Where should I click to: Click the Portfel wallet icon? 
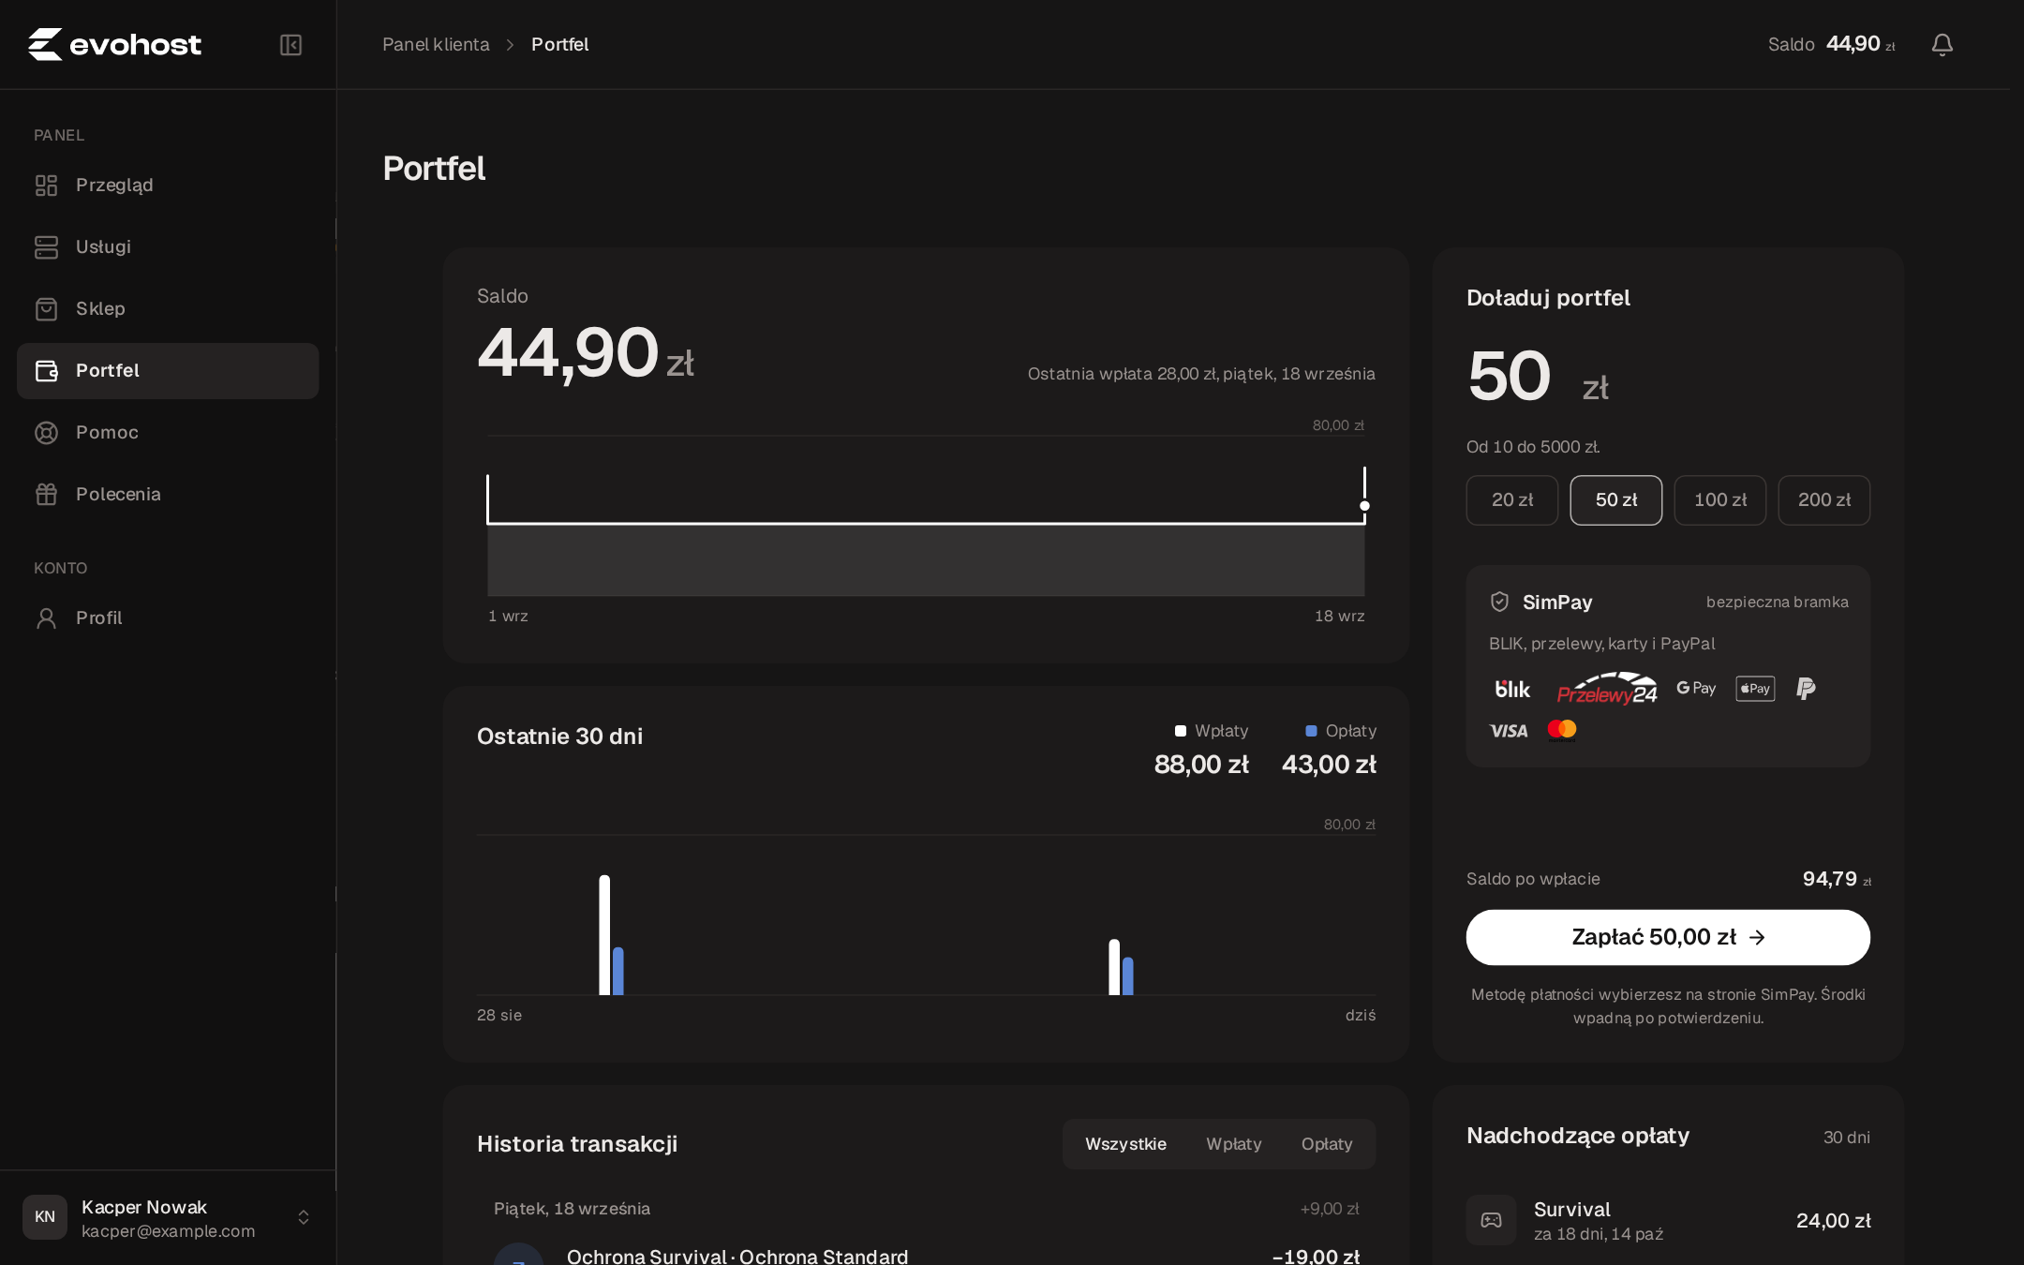pyautogui.click(x=46, y=371)
